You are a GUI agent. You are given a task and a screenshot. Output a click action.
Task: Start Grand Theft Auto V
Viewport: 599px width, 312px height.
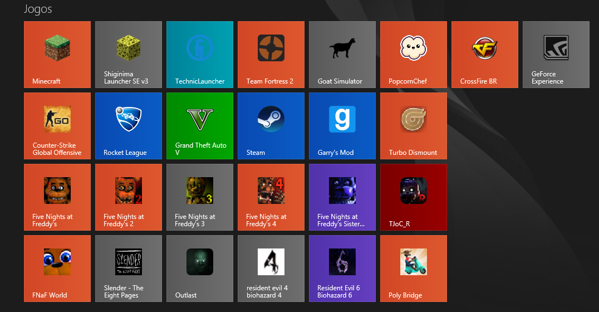point(200,126)
